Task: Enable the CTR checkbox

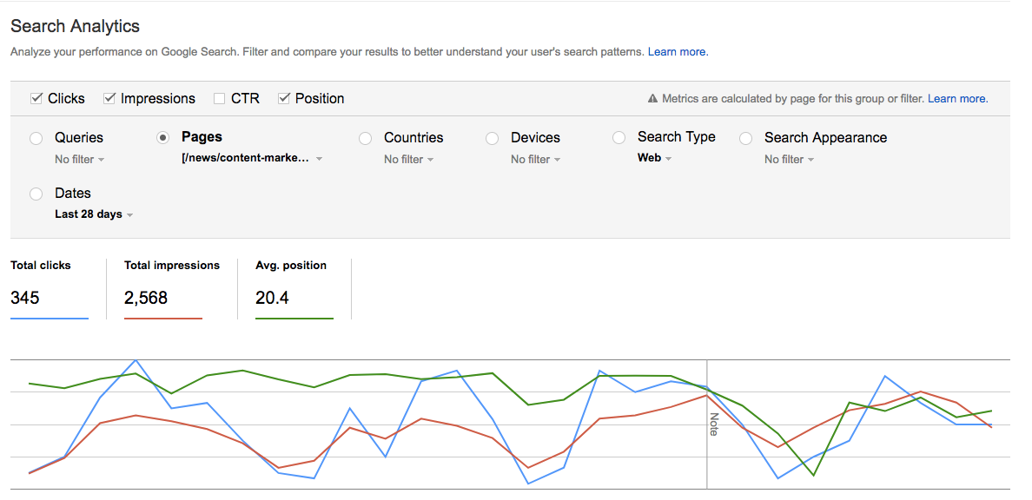Action: point(220,99)
